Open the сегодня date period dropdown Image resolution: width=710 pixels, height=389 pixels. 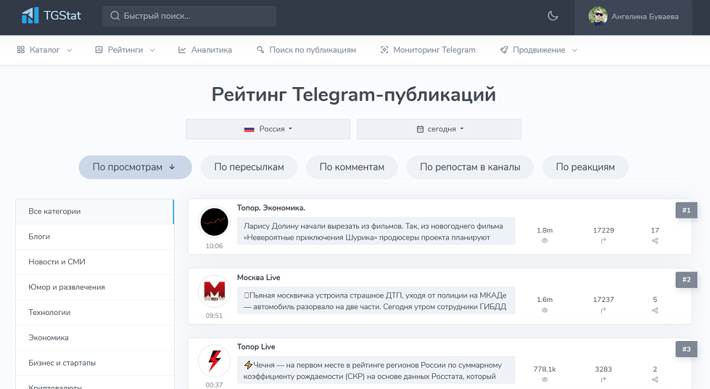(x=439, y=129)
